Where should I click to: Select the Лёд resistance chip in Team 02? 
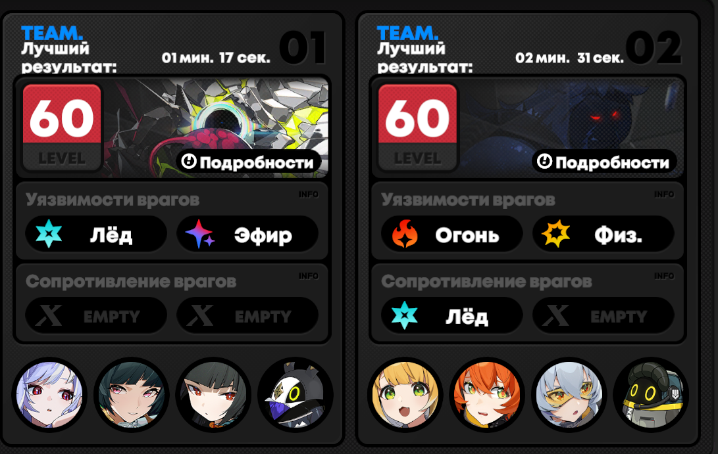click(x=452, y=315)
